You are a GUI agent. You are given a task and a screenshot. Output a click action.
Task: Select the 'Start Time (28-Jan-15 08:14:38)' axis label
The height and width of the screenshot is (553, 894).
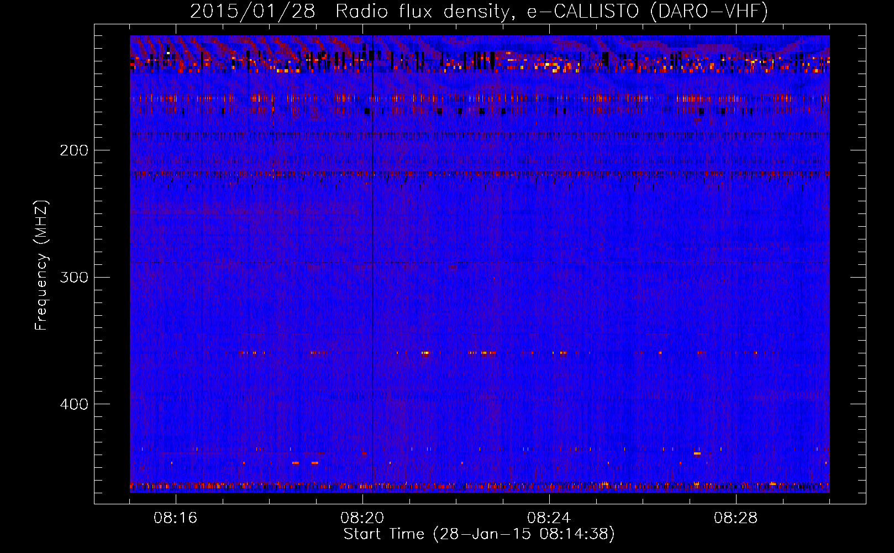click(479, 534)
